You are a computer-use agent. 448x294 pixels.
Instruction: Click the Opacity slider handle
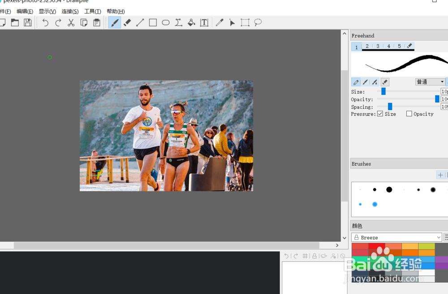[437, 99]
